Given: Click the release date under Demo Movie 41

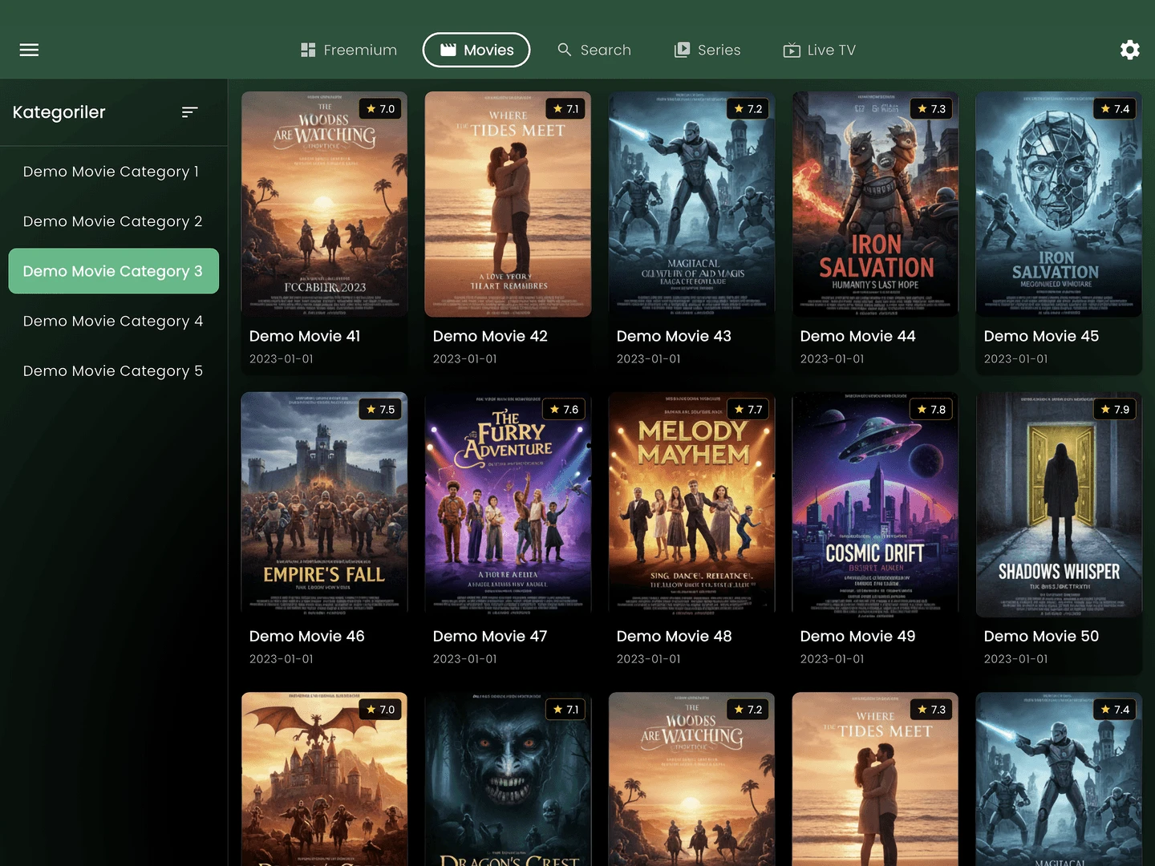Looking at the screenshot, I should [x=282, y=359].
